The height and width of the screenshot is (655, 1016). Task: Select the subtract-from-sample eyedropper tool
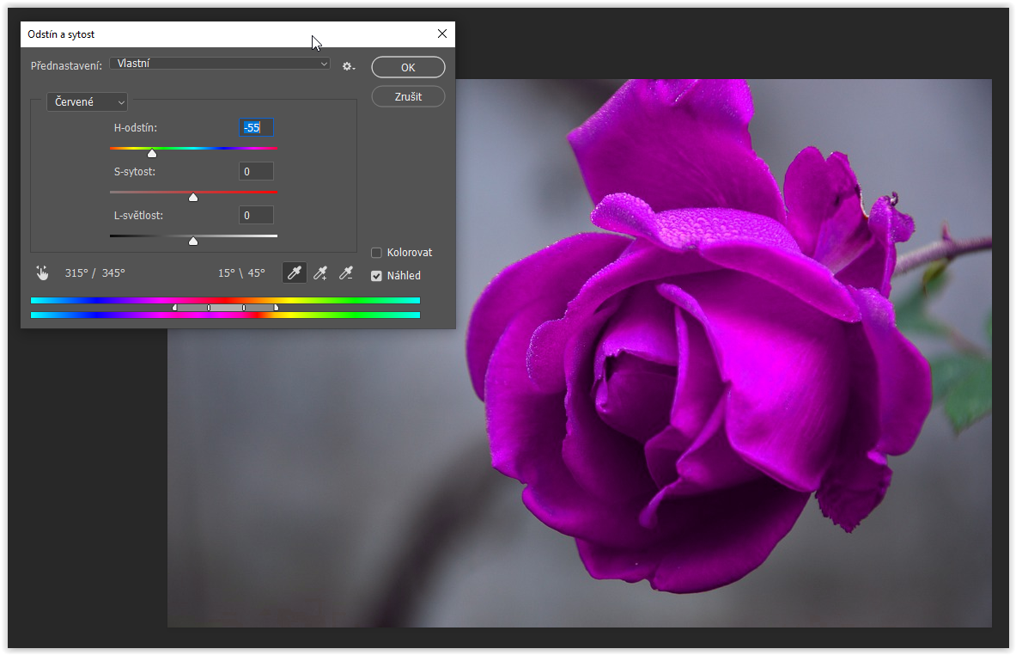pyautogui.click(x=346, y=273)
